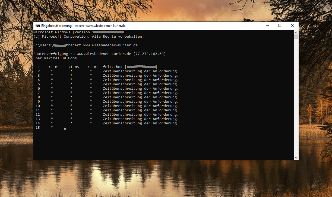Click hop number 15
Viewport: 332px width, 197px height.
click(38, 127)
